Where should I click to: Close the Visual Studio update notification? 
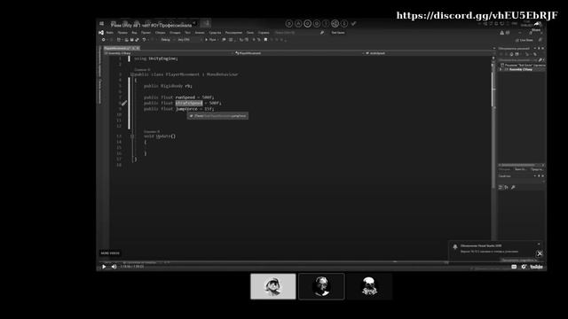point(539,245)
